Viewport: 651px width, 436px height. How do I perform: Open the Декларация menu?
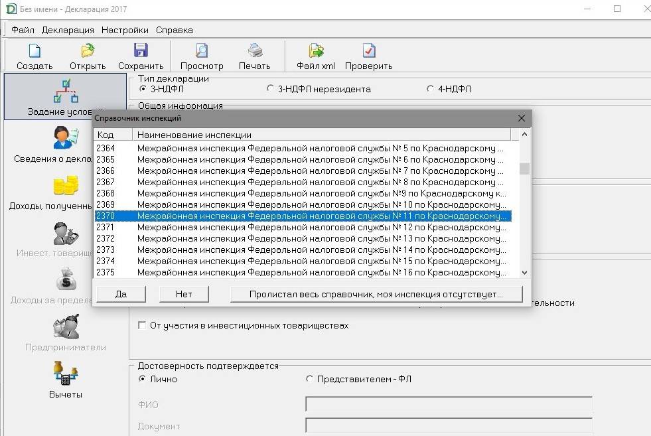(x=68, y=30)
